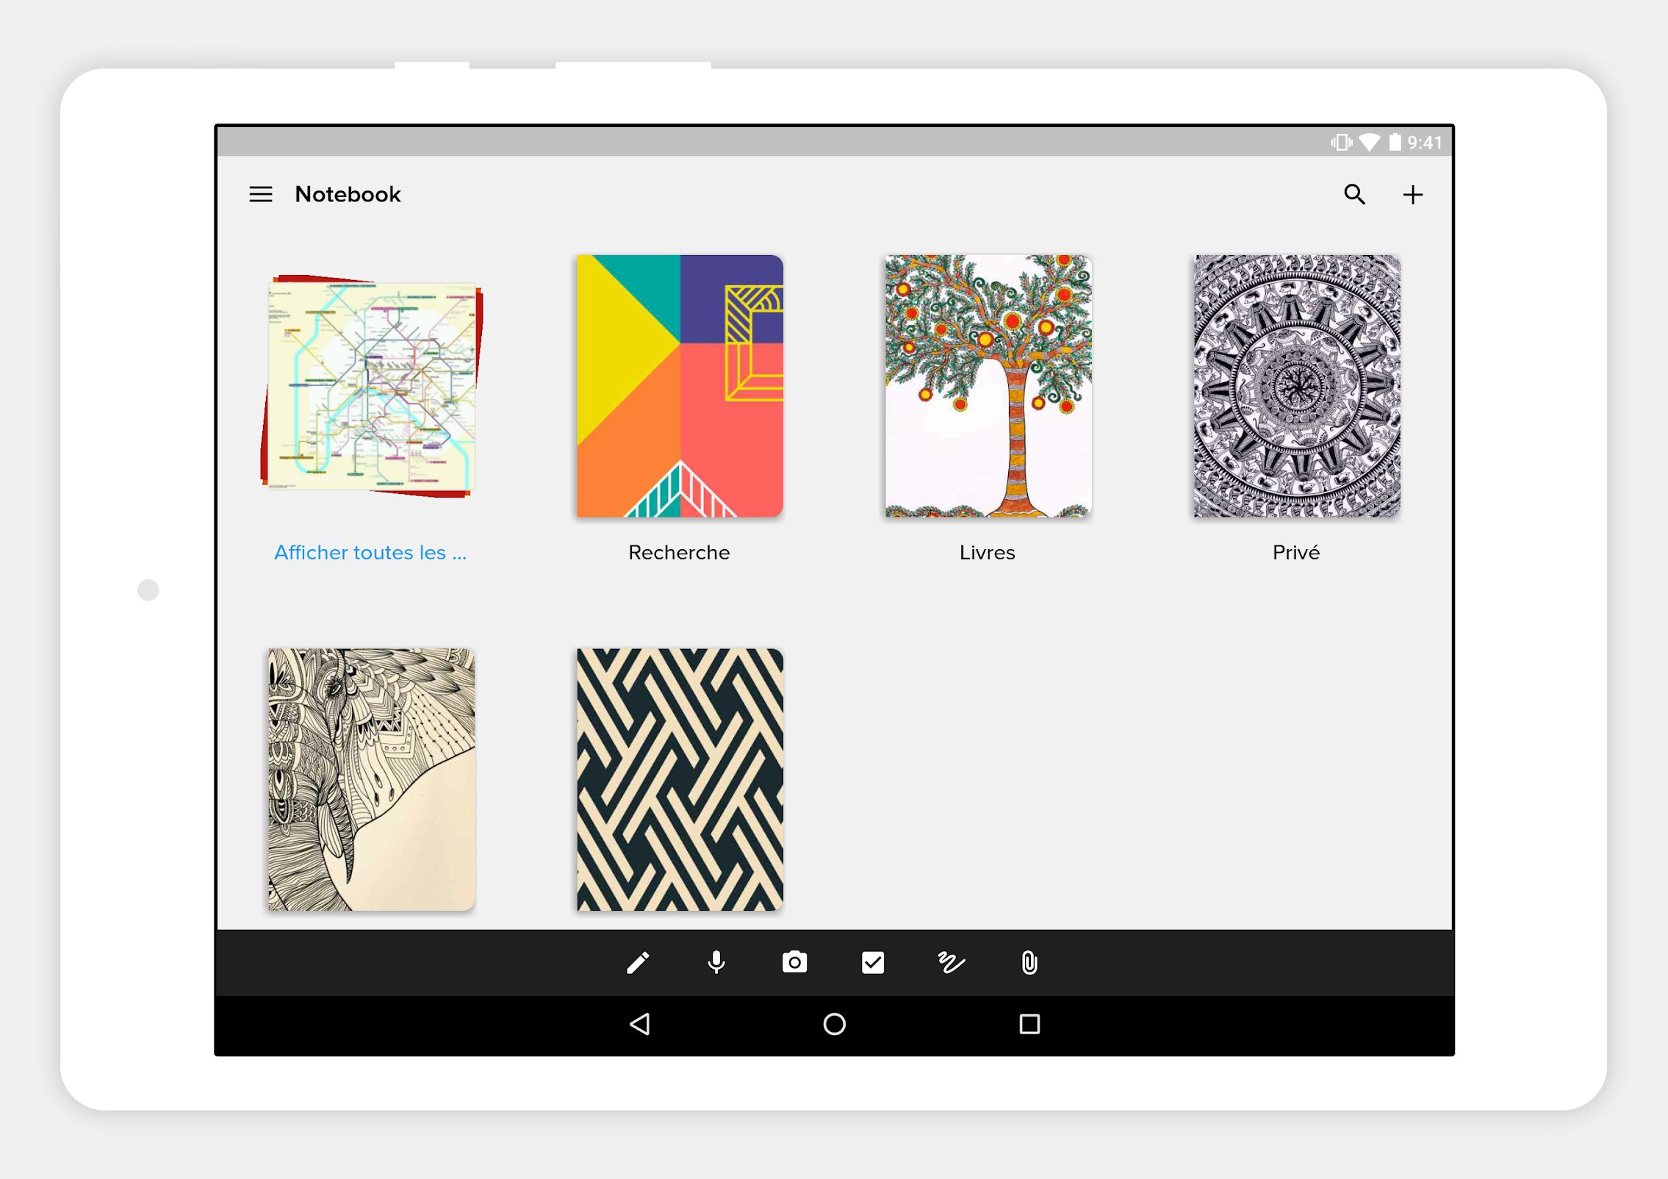Click the 'Afficher toutes les ...' link

(x=370, y=552)
